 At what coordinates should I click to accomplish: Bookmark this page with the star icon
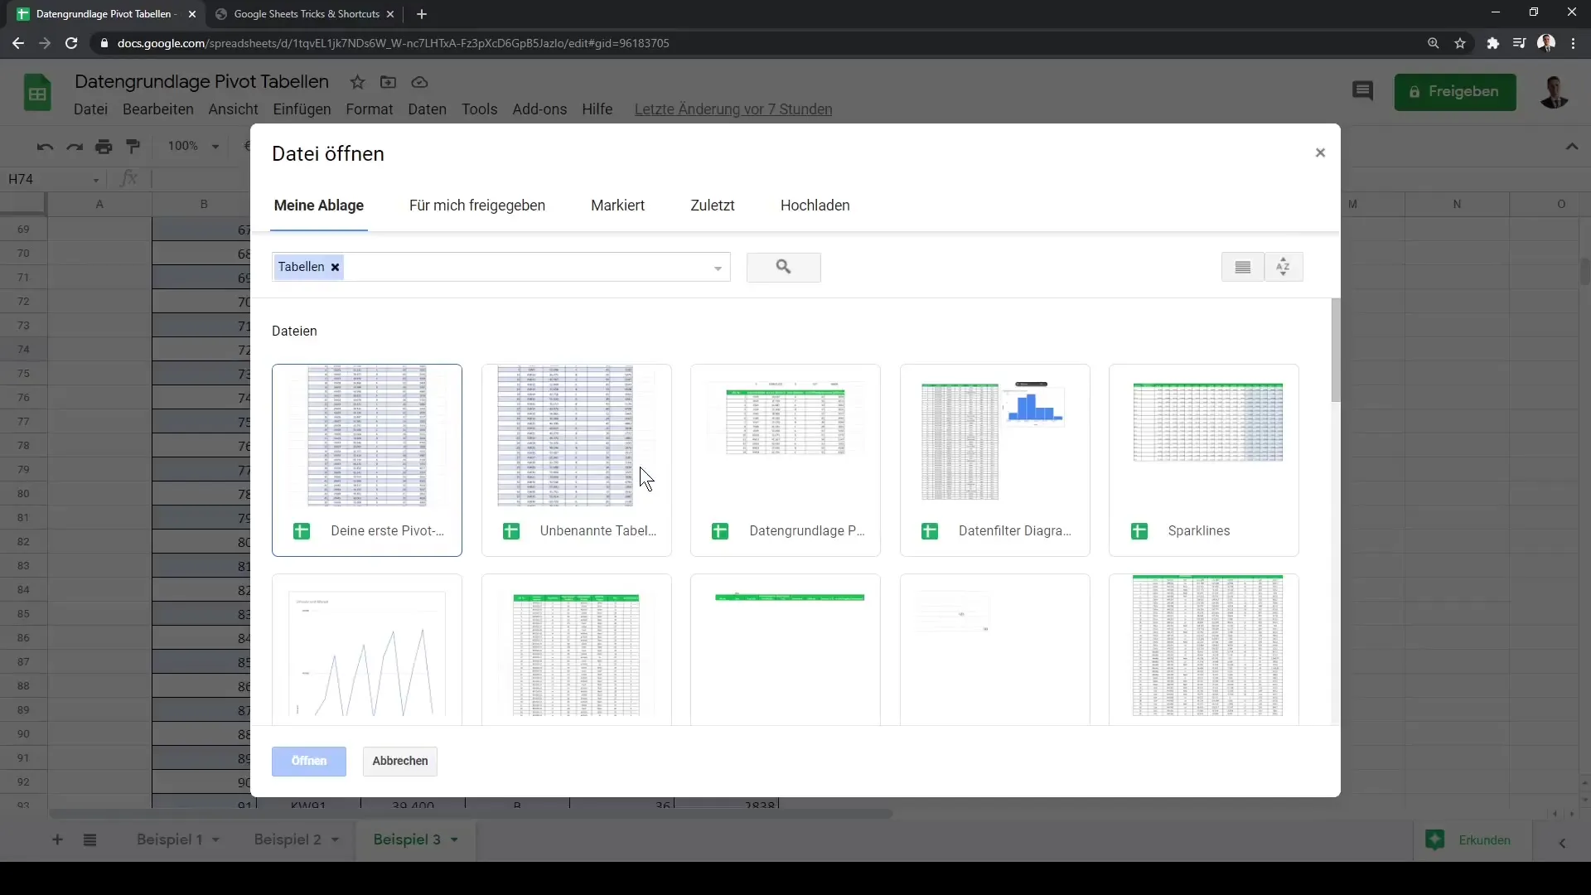(x=1460, y=43)
